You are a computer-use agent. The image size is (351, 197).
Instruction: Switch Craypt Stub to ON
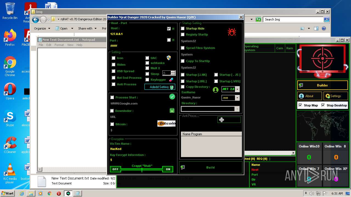click(x=168, y=169)
